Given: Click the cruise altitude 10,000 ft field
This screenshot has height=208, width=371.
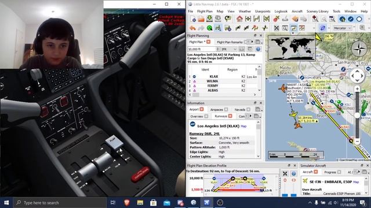Looking at the screenshot, I should 202,49.
